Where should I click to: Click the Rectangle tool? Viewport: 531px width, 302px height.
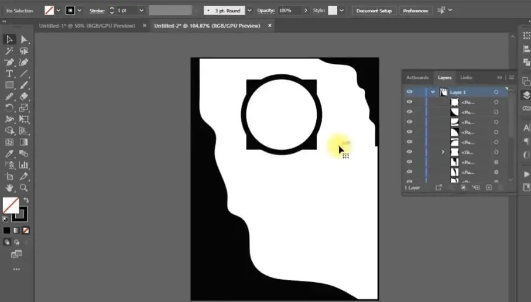9,85
